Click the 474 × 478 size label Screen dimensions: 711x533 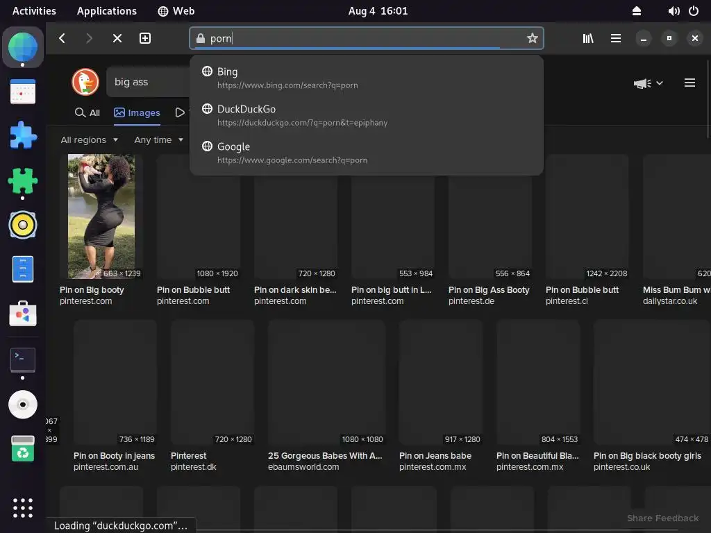coord(692,439)
